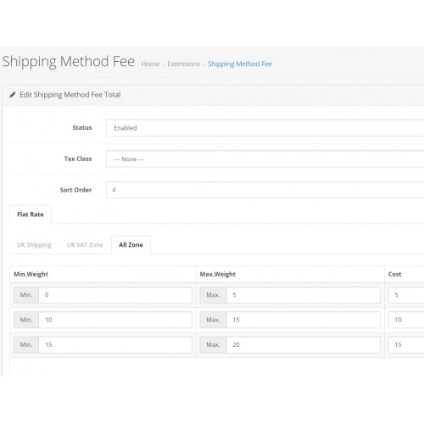Click the Cost field showing 5
This screenshot has height=424, width=424.
pyautogui.click(x=406, y=295)
